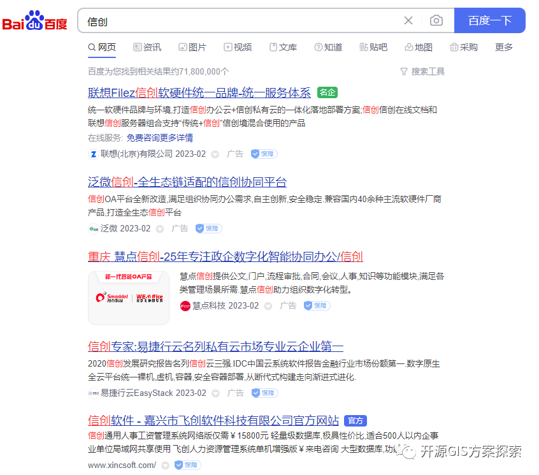Open the 采购 tab
Viewport: 539px width, 475px height.
[464, 47]
